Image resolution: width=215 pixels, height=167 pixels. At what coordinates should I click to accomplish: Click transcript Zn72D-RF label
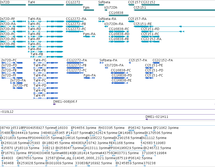pos(7,19)
